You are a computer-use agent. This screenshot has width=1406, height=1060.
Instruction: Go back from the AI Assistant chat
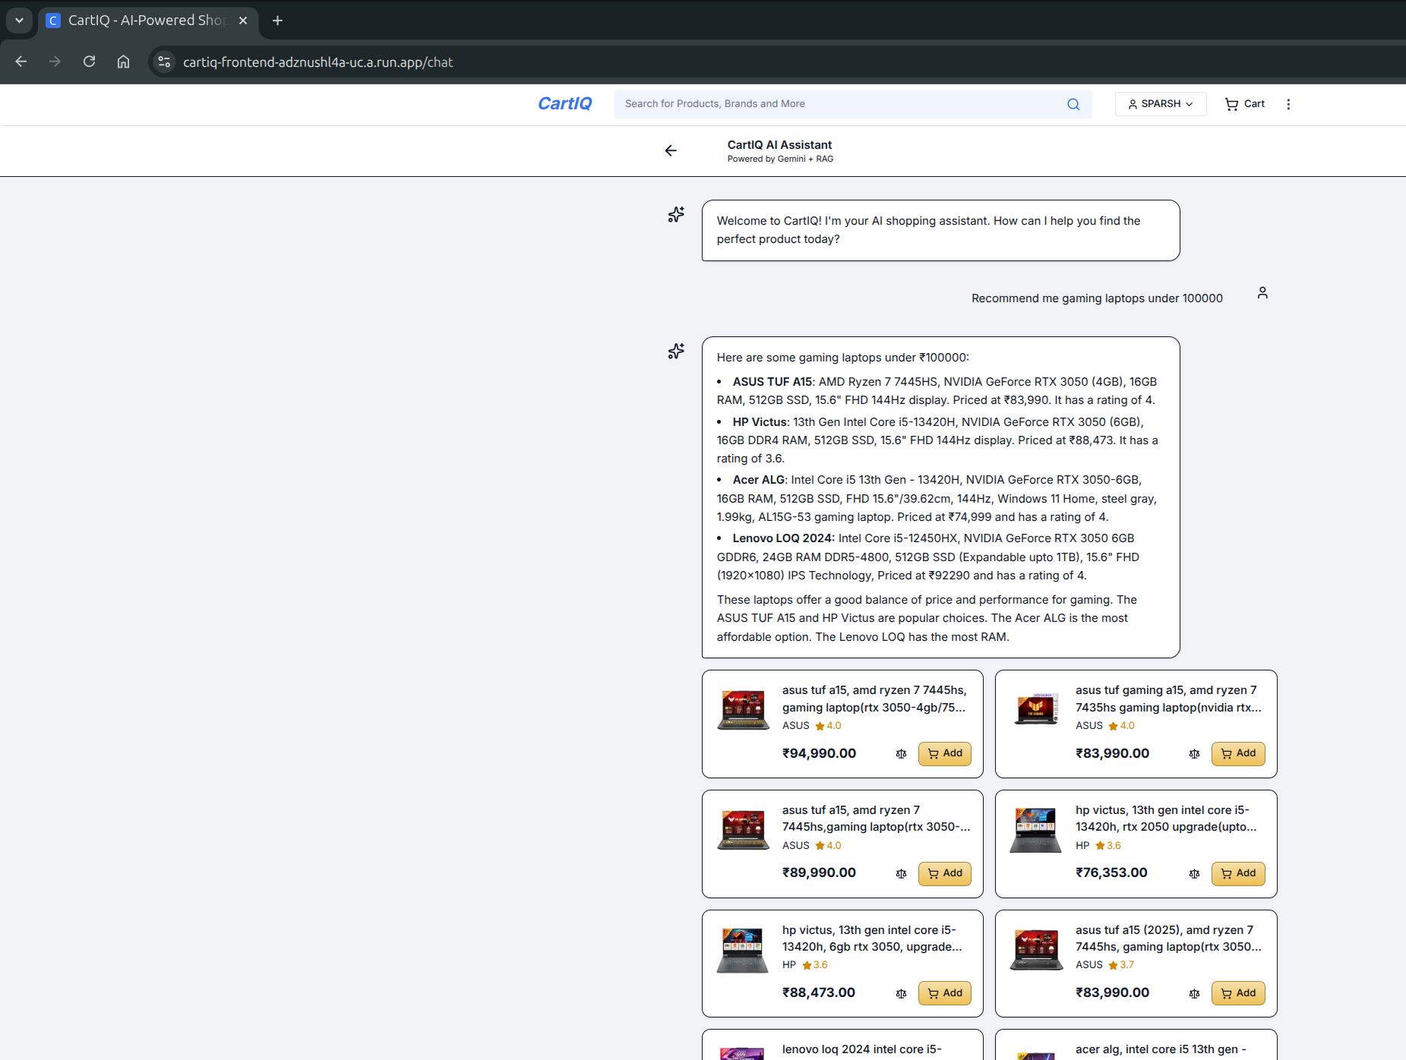click(x=671, y=150)
